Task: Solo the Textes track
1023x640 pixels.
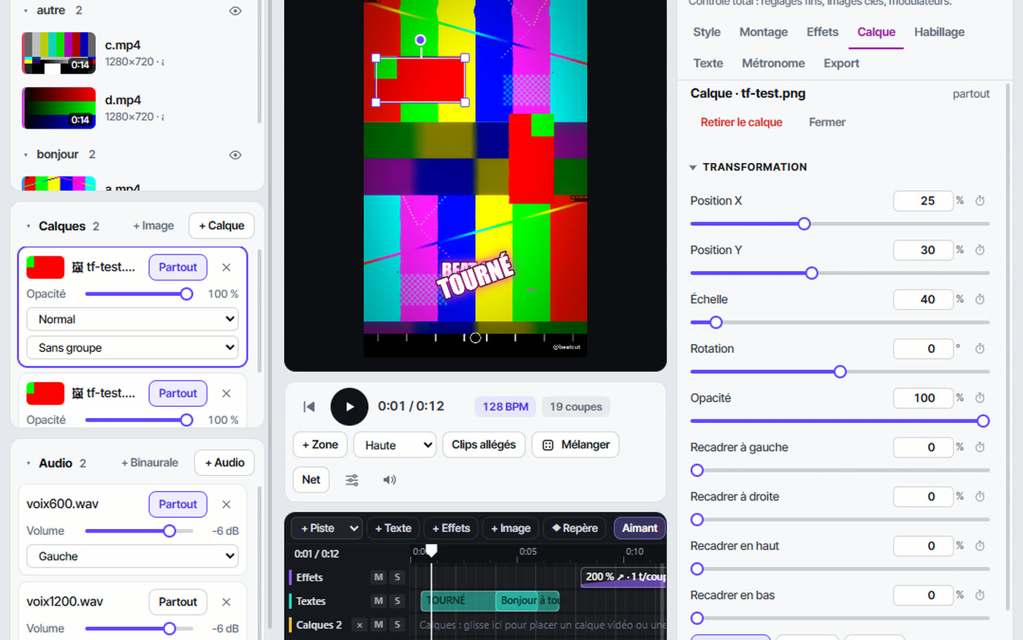Action: click(398, 601)
